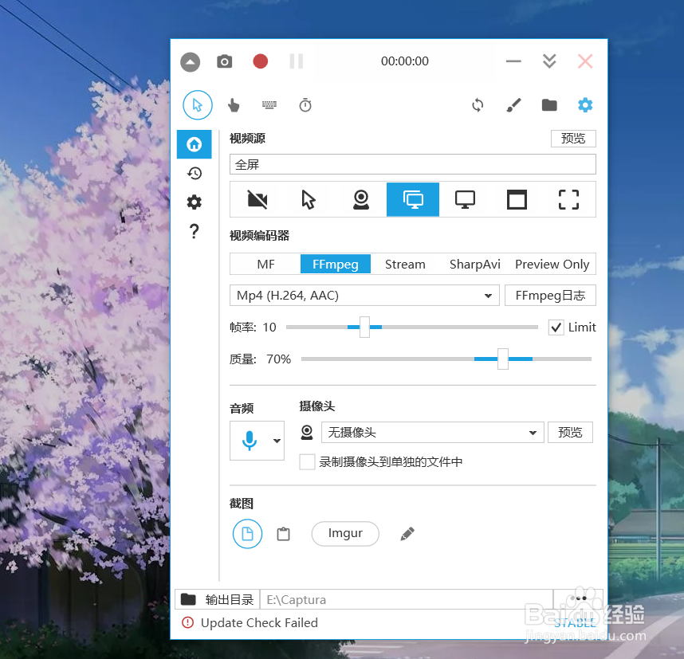Adjust the 质量 quality slider
684x659 pixels.
(503, 359)
